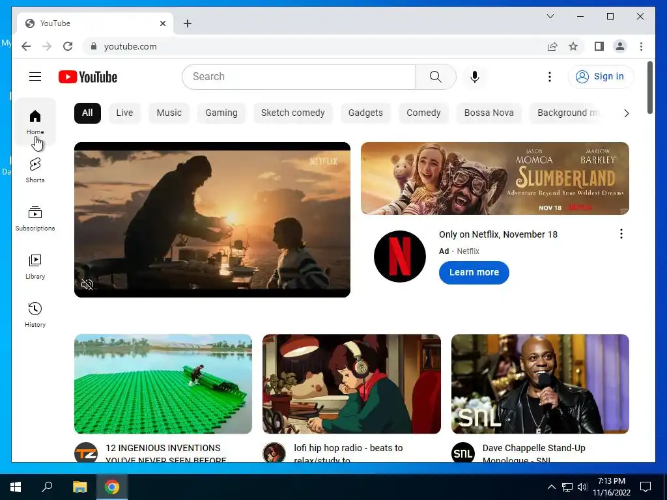This screenshot has width=667, height=500.
Task: Click the youtube.com address bar
Action: [315, 46]
